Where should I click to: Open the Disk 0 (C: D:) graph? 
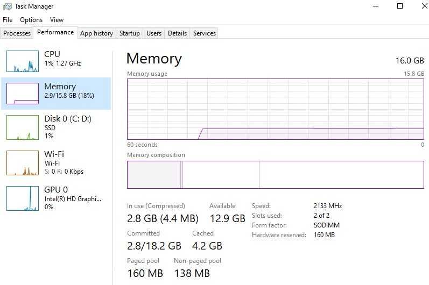(23, 127)
